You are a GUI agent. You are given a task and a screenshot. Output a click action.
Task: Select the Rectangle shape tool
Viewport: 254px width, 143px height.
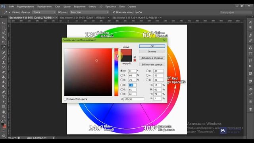pyautogui.click(x=4, y=107)
